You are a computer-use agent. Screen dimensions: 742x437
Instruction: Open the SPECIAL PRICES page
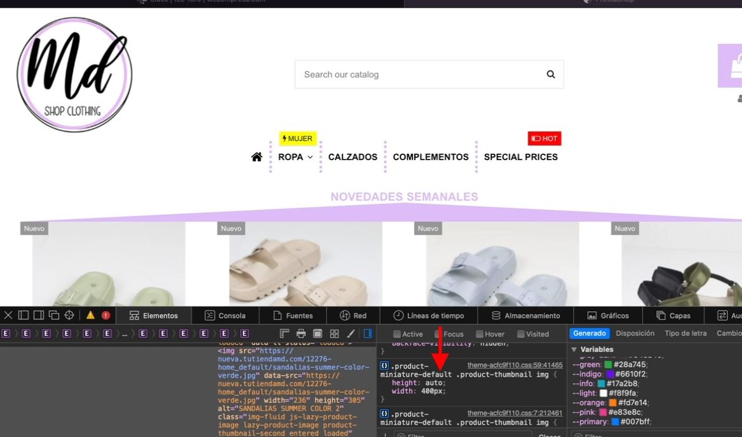point(520,157)
